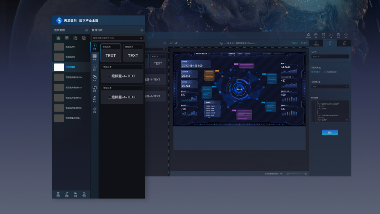Click the bring-to-front icon in layer toolbar
The image size is (380, 214).
(x=76, y=38)
